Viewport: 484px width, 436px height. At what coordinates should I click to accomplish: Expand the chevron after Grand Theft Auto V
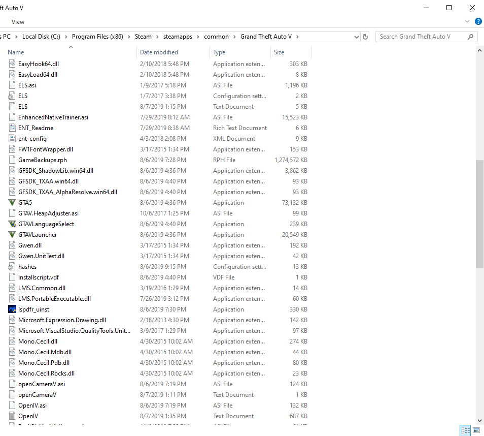point(298,37)
